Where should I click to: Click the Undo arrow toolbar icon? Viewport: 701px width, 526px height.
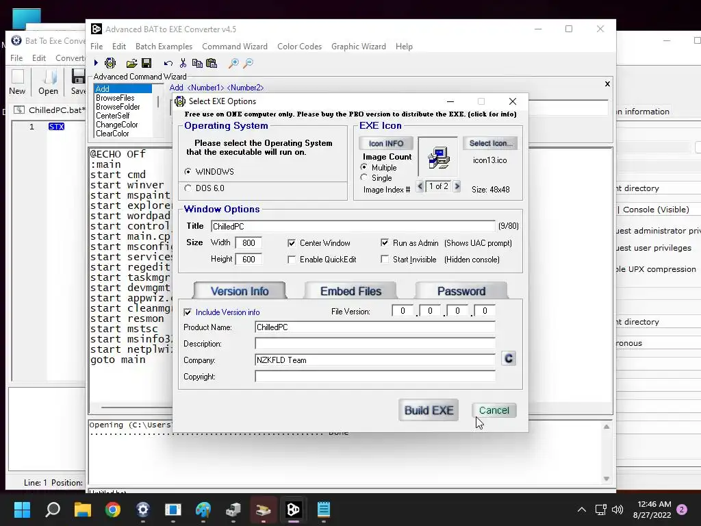click(x=168, y=63)
